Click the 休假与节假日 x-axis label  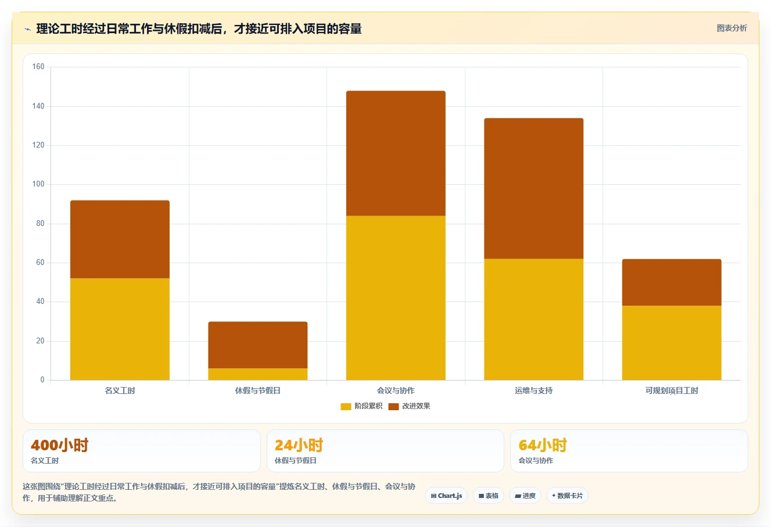[257, 390]
